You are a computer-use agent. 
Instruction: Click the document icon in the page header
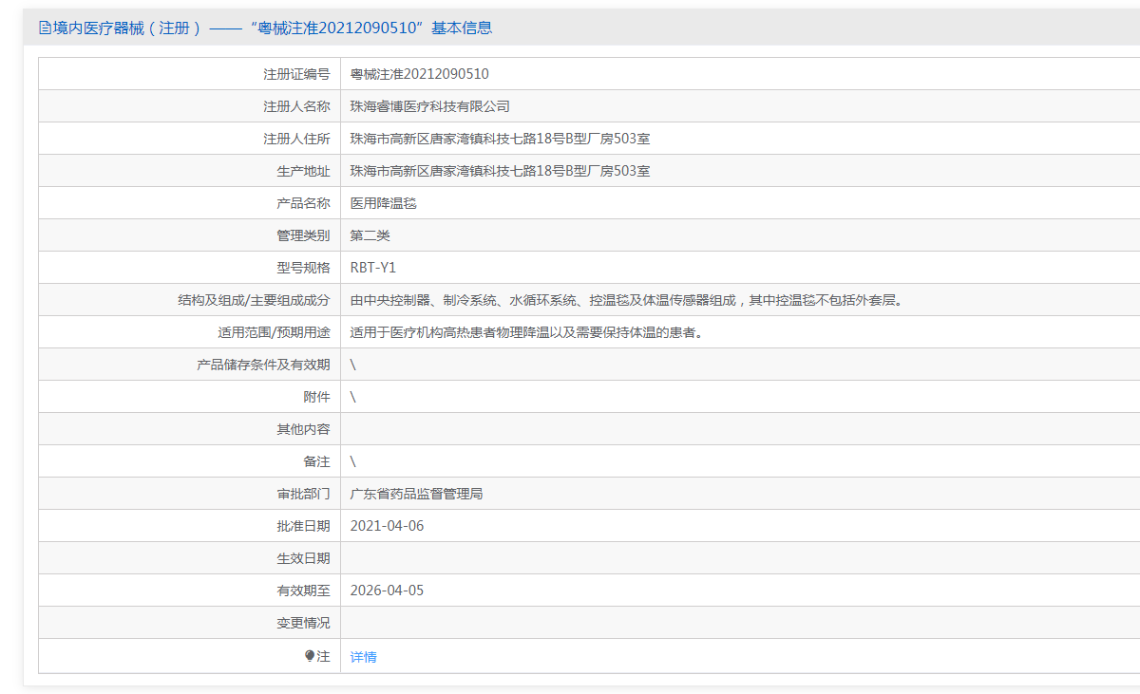(45, 28)
